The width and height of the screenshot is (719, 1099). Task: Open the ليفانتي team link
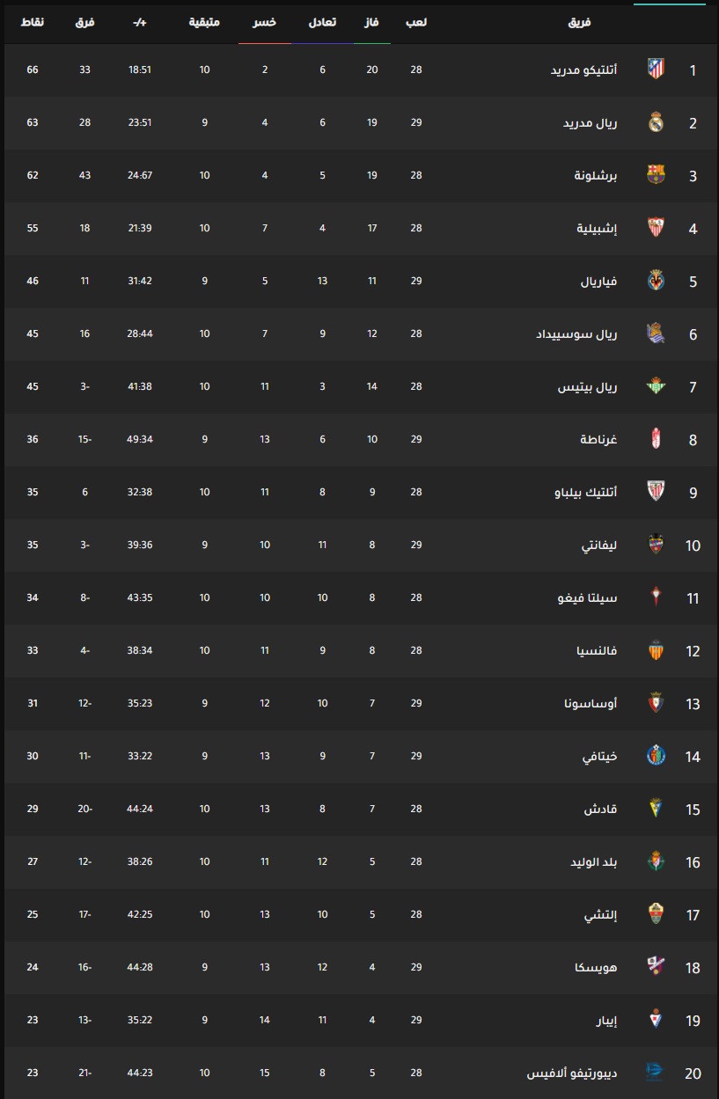point(598,546)
